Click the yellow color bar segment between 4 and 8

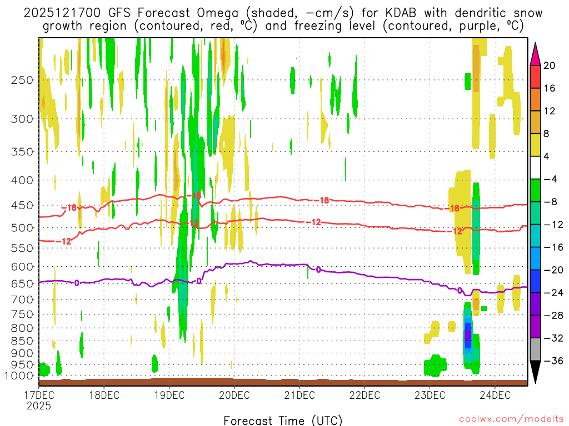click(535, 145)
